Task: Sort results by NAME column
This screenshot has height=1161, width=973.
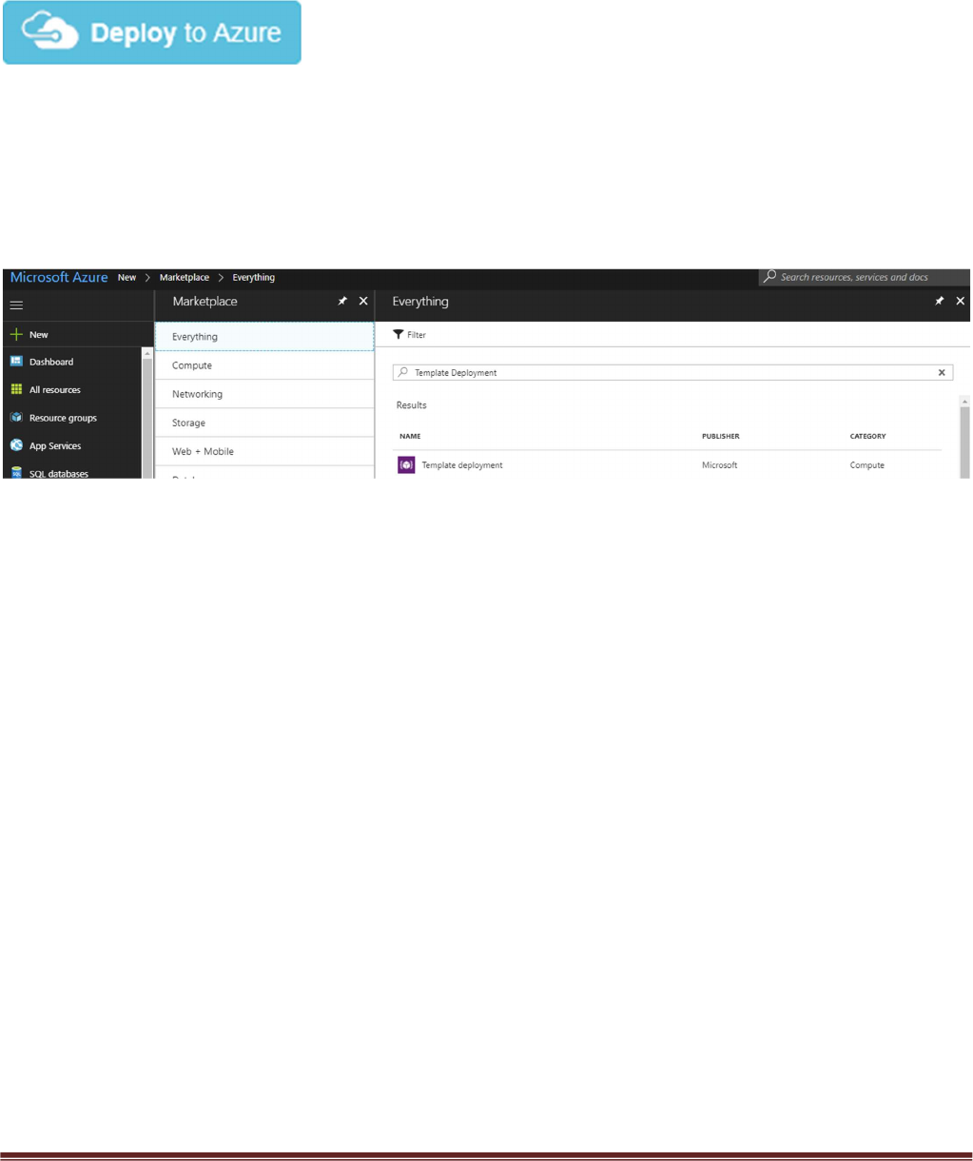Action: click(410, 436)
